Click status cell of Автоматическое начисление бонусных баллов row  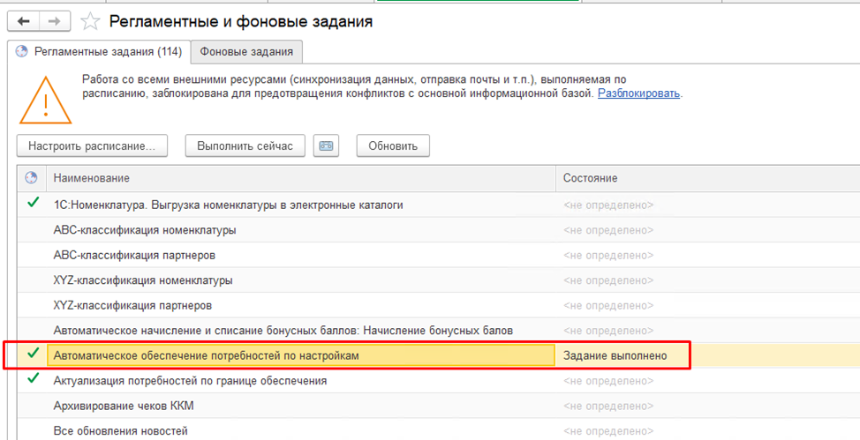point(707,331)
